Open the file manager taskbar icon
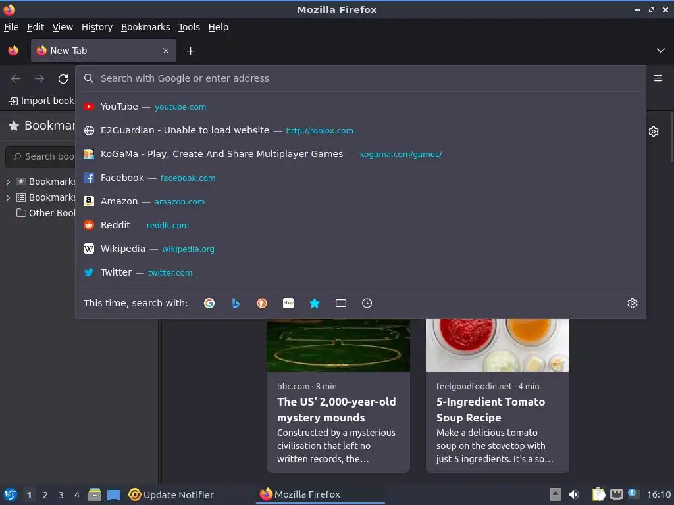 pos(95,494)
